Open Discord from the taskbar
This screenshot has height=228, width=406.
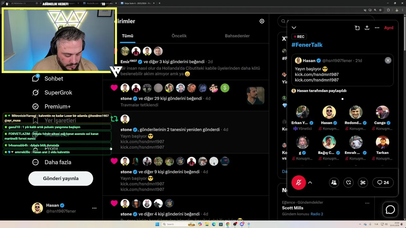(242, 224)
